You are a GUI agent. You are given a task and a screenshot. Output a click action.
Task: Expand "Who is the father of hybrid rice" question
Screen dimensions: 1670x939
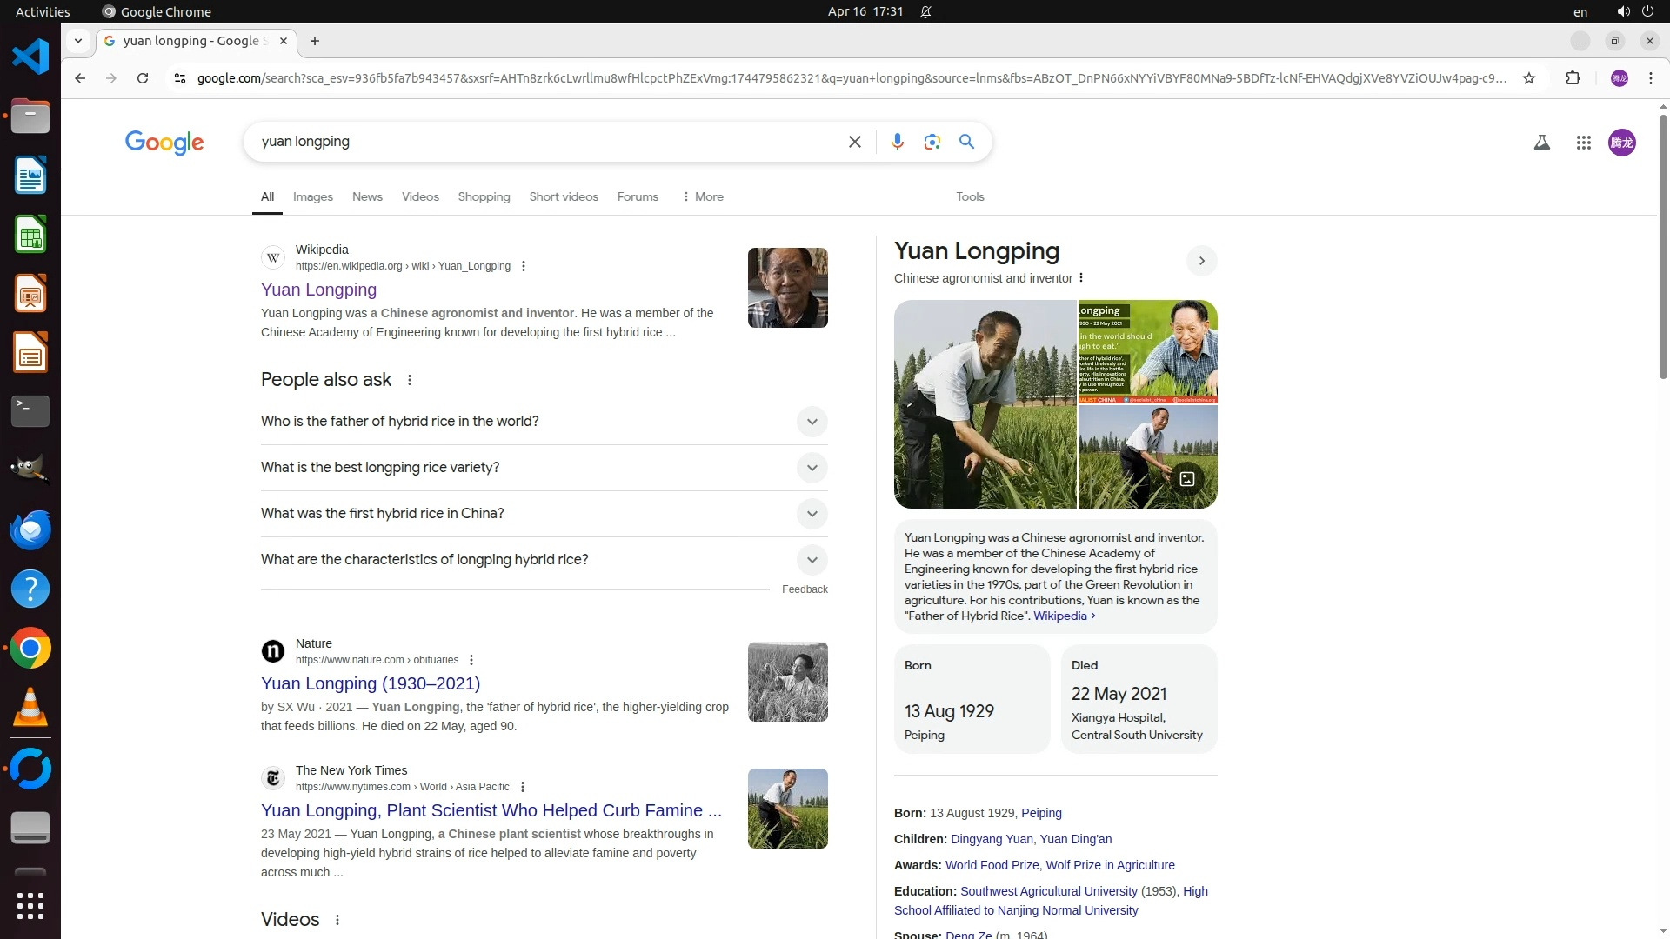coord(811,422)
